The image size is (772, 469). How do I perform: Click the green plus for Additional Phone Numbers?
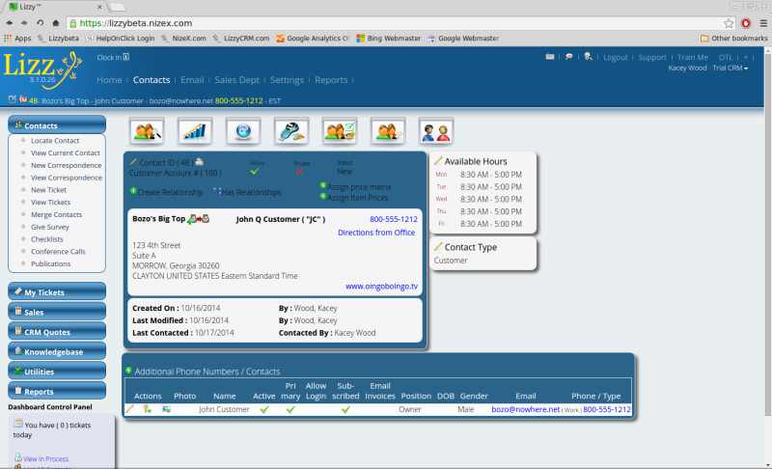tap(128, 371)
